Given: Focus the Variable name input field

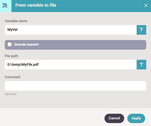Looking at the screenshot, I should [71, 30].
